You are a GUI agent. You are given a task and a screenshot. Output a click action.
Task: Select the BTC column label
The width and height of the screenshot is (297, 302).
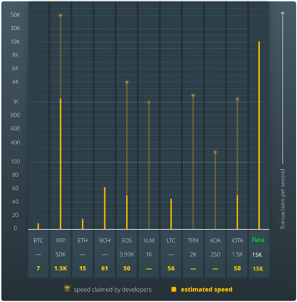click(38, 241)
